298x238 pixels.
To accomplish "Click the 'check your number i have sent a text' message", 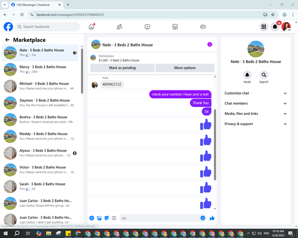I will point(180,95).
